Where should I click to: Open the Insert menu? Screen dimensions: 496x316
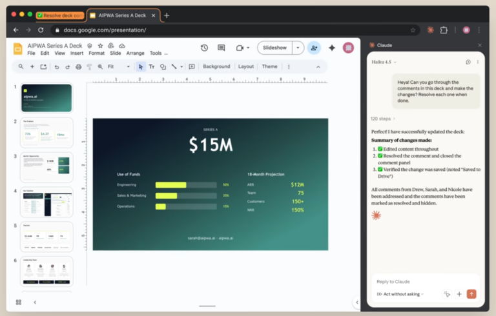tap(77, 53)
